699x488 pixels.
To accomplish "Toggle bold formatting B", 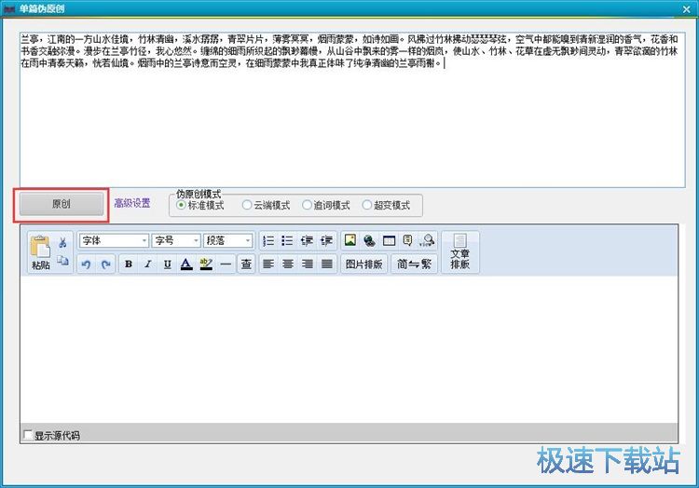I will tap(129, 264).
